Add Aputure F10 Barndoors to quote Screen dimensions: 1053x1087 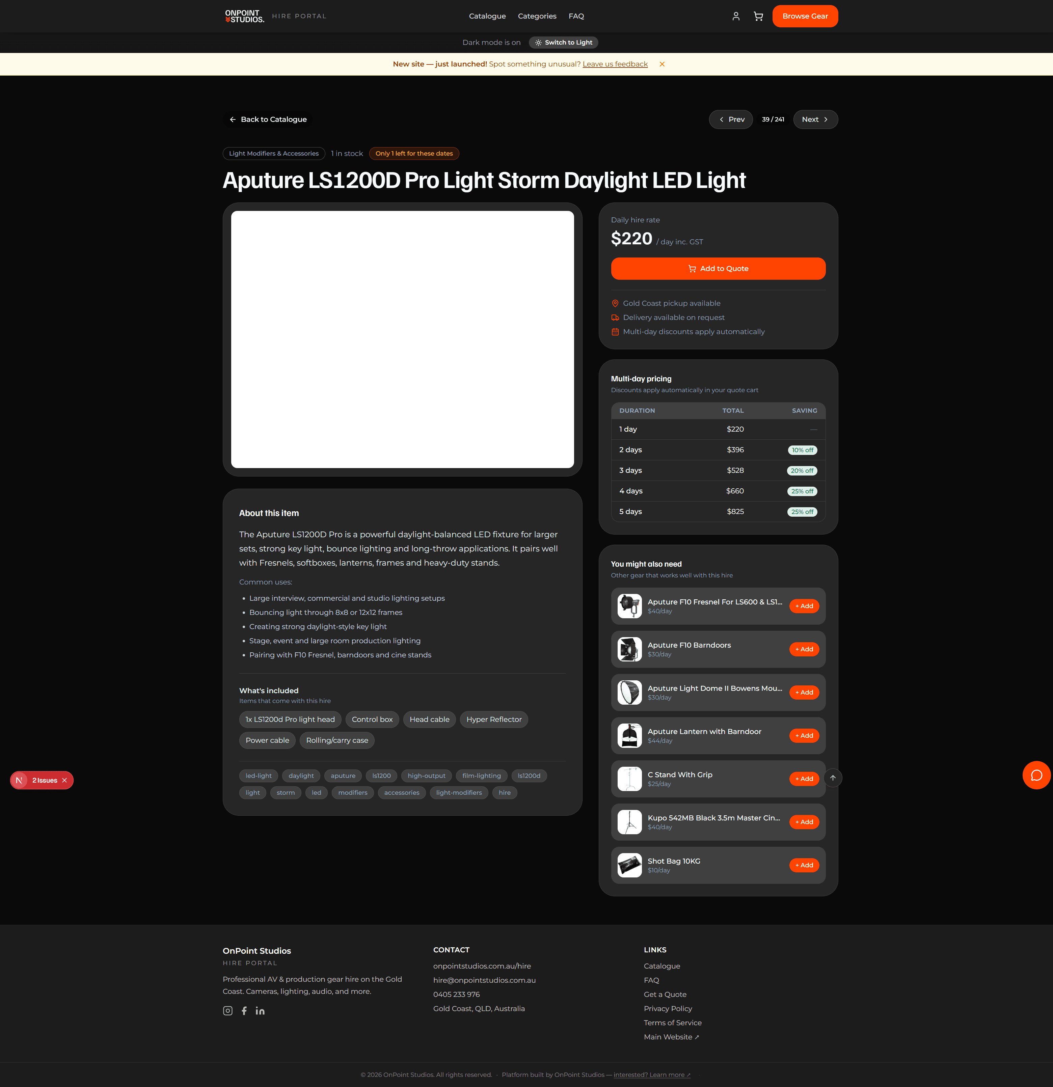804,649
